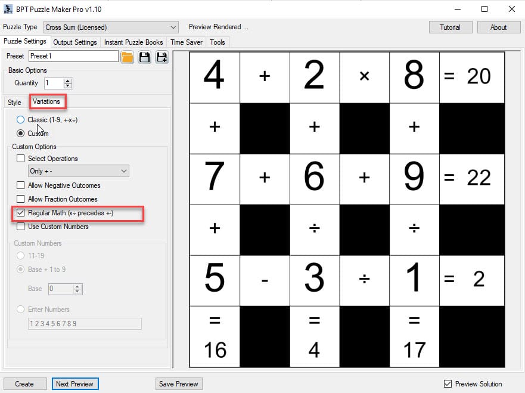Viewport: 525px width, 393px height.
Task: Click inside the Preset 1 name field
Action: pos(72,56)
